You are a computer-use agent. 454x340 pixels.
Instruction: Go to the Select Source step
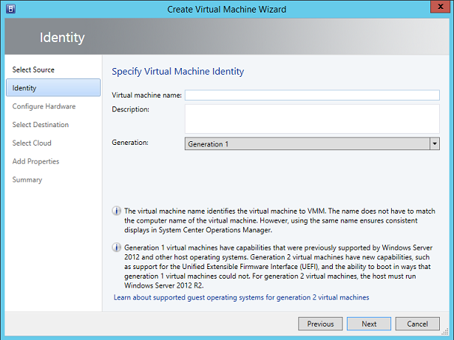[33, 69]
